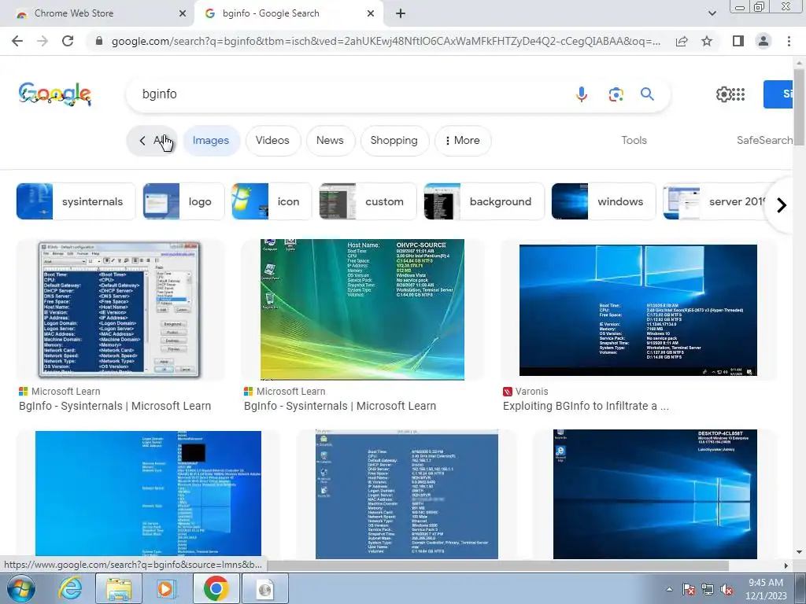Open a new browser tab
This screenshot has height=604, width=806.
point(401,13)
